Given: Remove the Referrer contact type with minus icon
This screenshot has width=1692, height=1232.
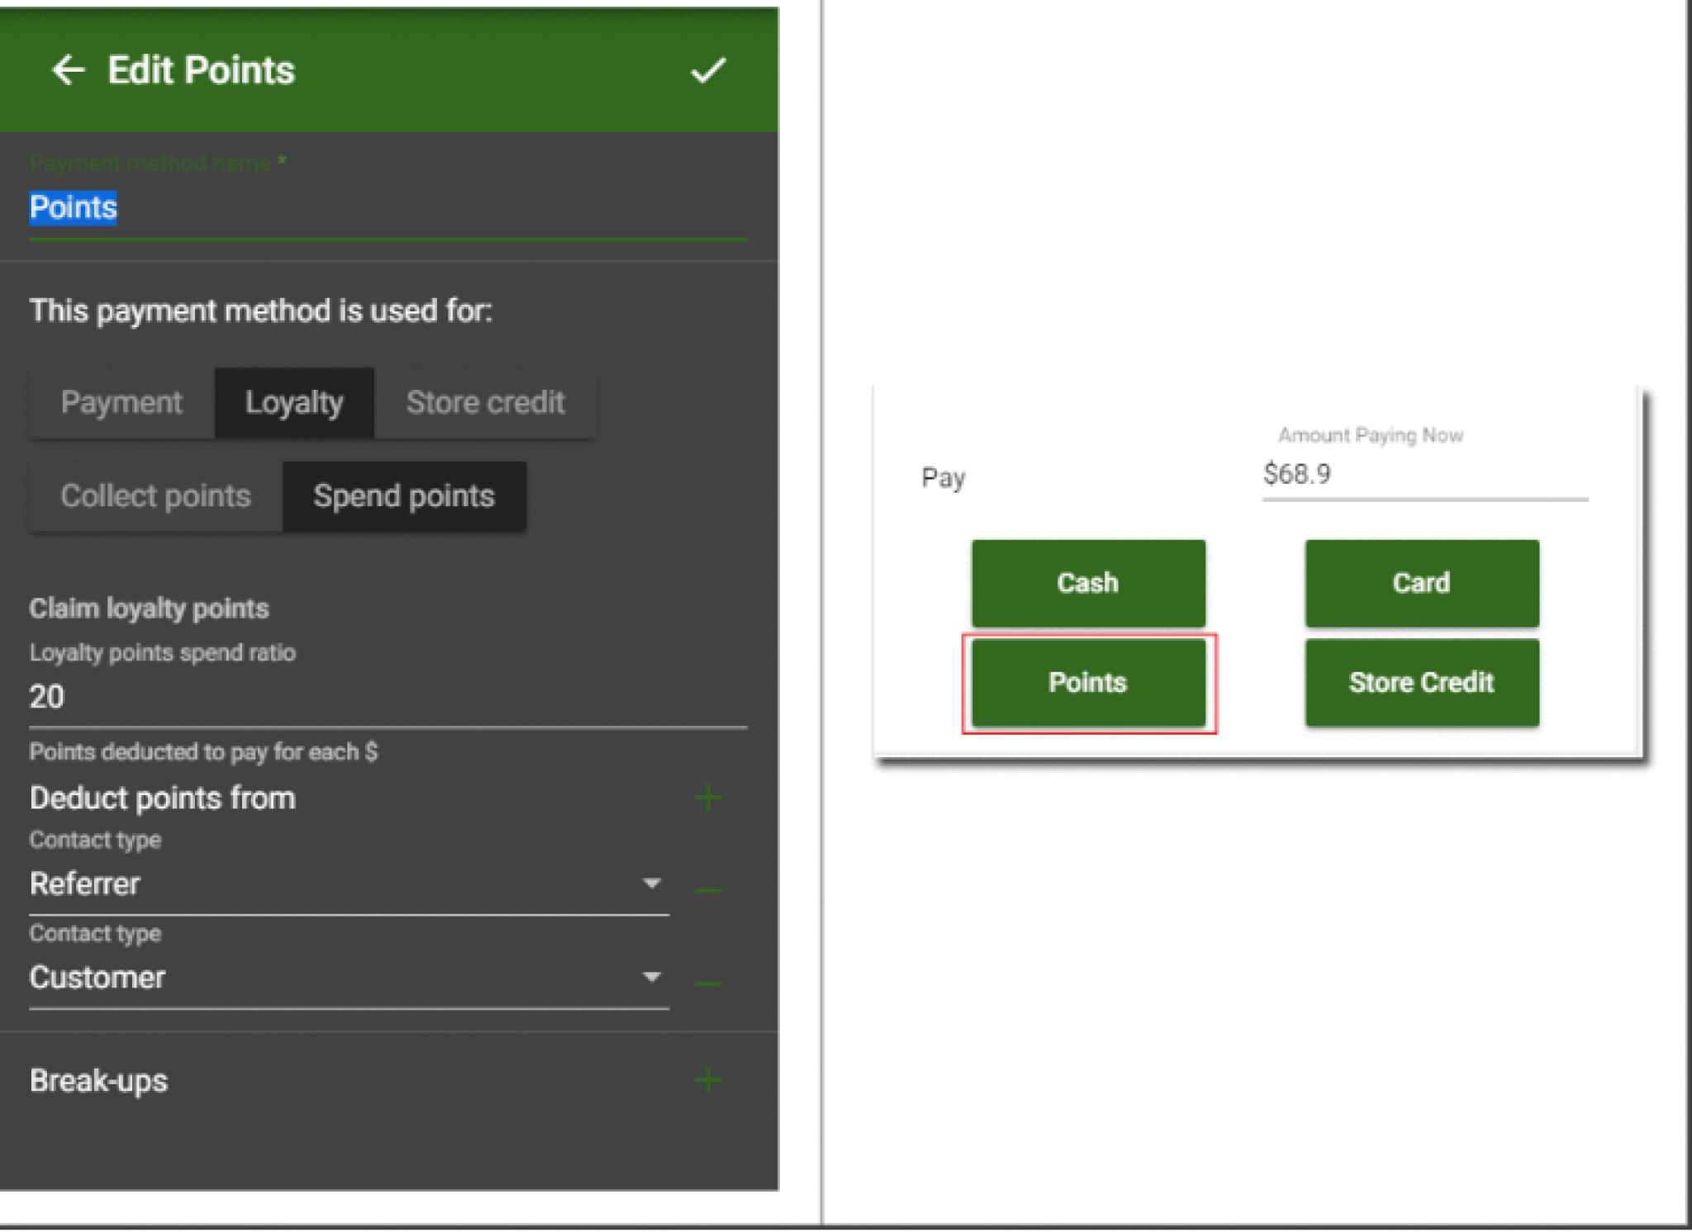Looking at the screenshot, I should (x=708, y=888).
